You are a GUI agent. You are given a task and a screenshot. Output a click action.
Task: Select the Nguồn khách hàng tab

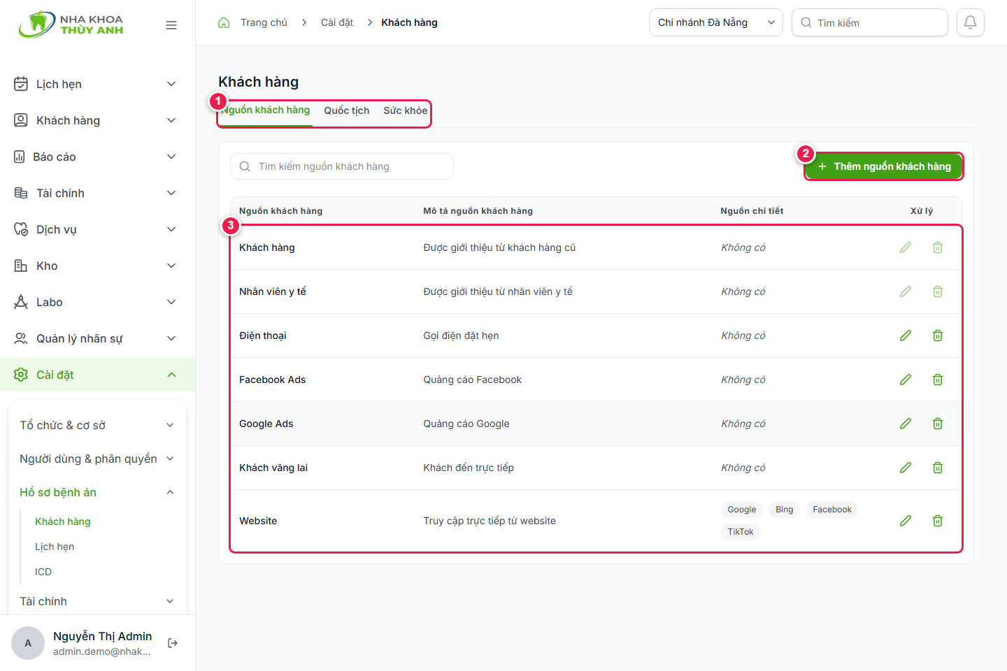pos(266,110)
